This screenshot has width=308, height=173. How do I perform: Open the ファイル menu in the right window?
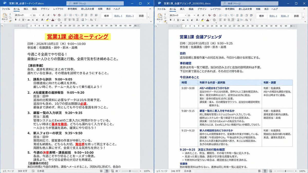click(x=161, y=9)
